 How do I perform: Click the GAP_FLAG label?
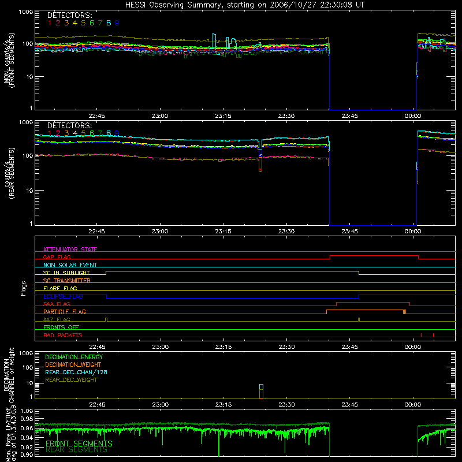(57, 257)
